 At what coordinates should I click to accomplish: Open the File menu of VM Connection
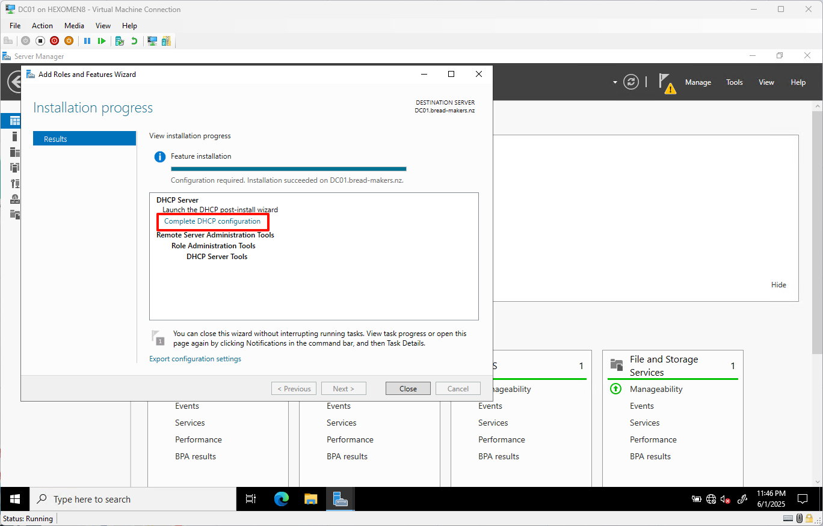pyautogui.click(x=15, y=26)
